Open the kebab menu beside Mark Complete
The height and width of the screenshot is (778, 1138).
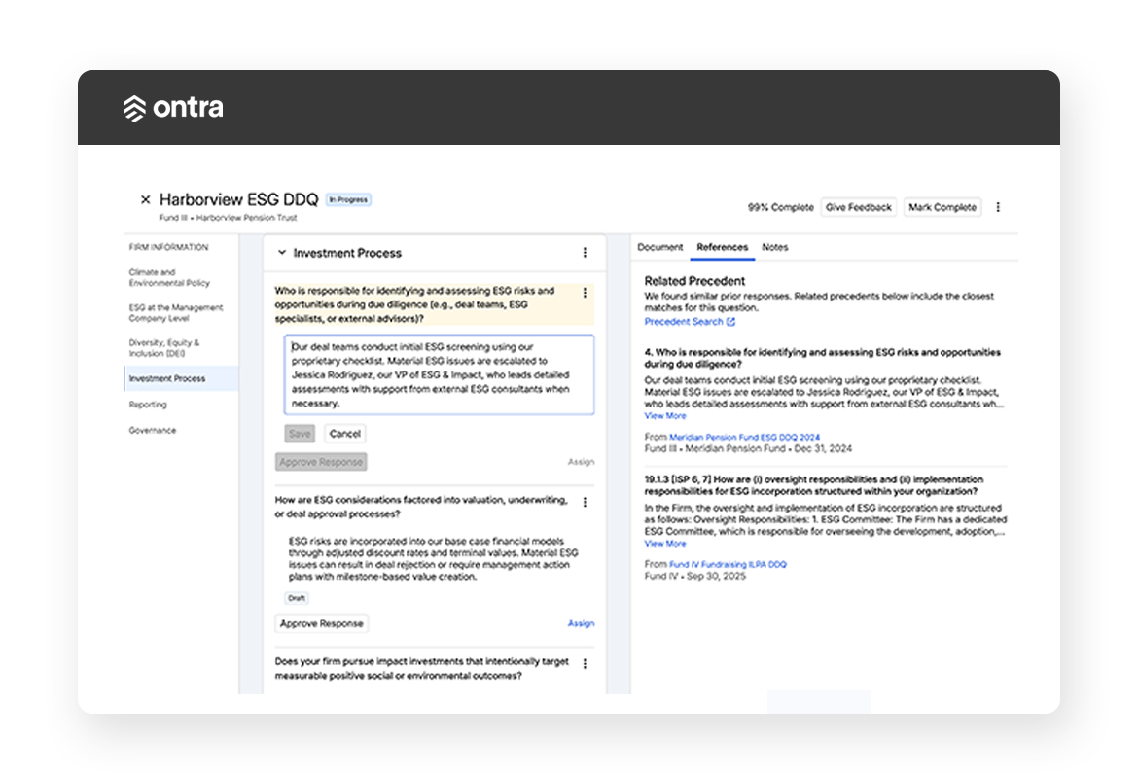point(997,207)
